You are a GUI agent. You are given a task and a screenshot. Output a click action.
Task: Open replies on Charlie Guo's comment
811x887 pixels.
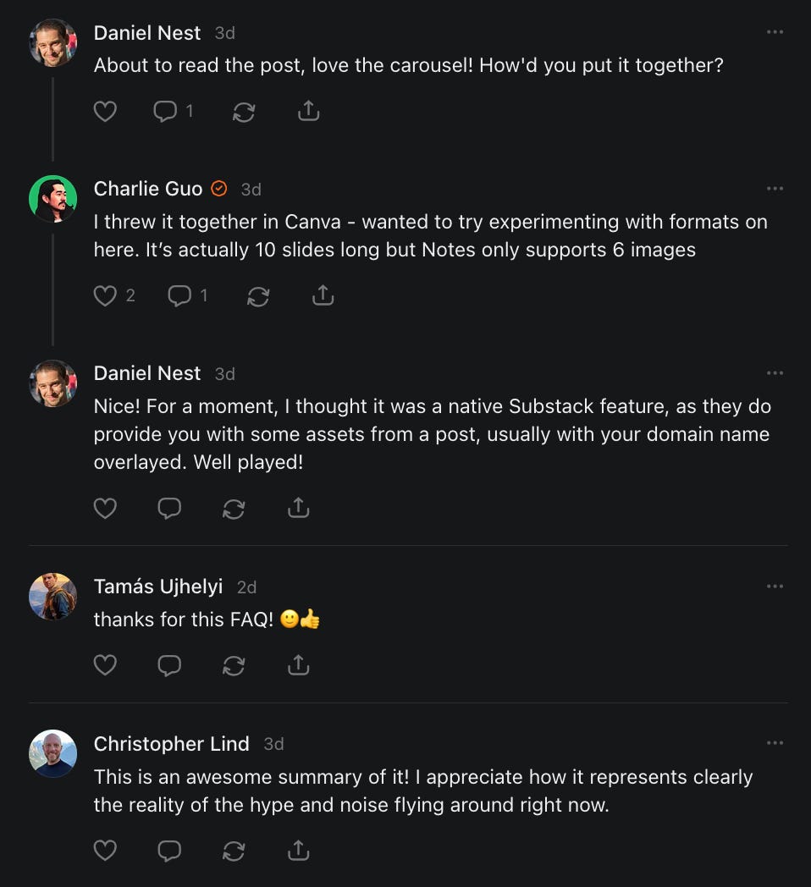point(179,295)
